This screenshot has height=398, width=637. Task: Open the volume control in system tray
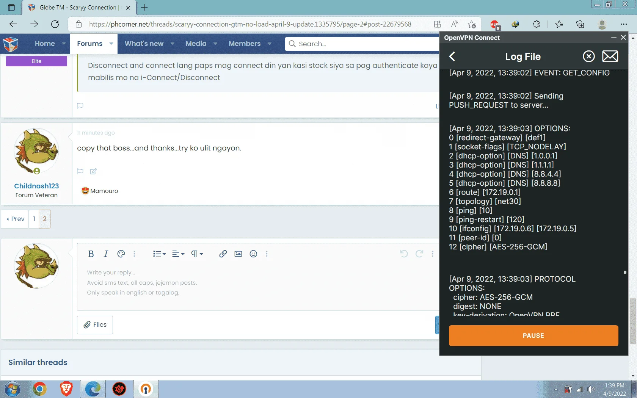coord(591,389)
